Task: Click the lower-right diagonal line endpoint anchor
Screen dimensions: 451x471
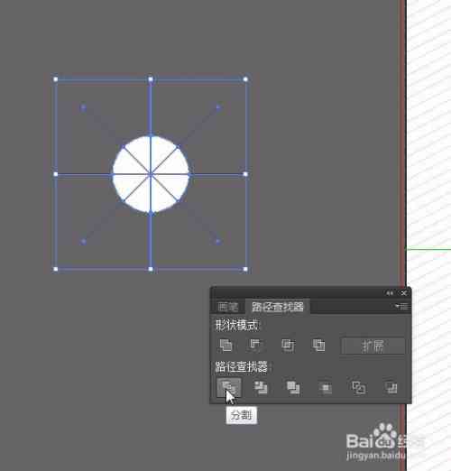Action: click(x=218, y=241)
